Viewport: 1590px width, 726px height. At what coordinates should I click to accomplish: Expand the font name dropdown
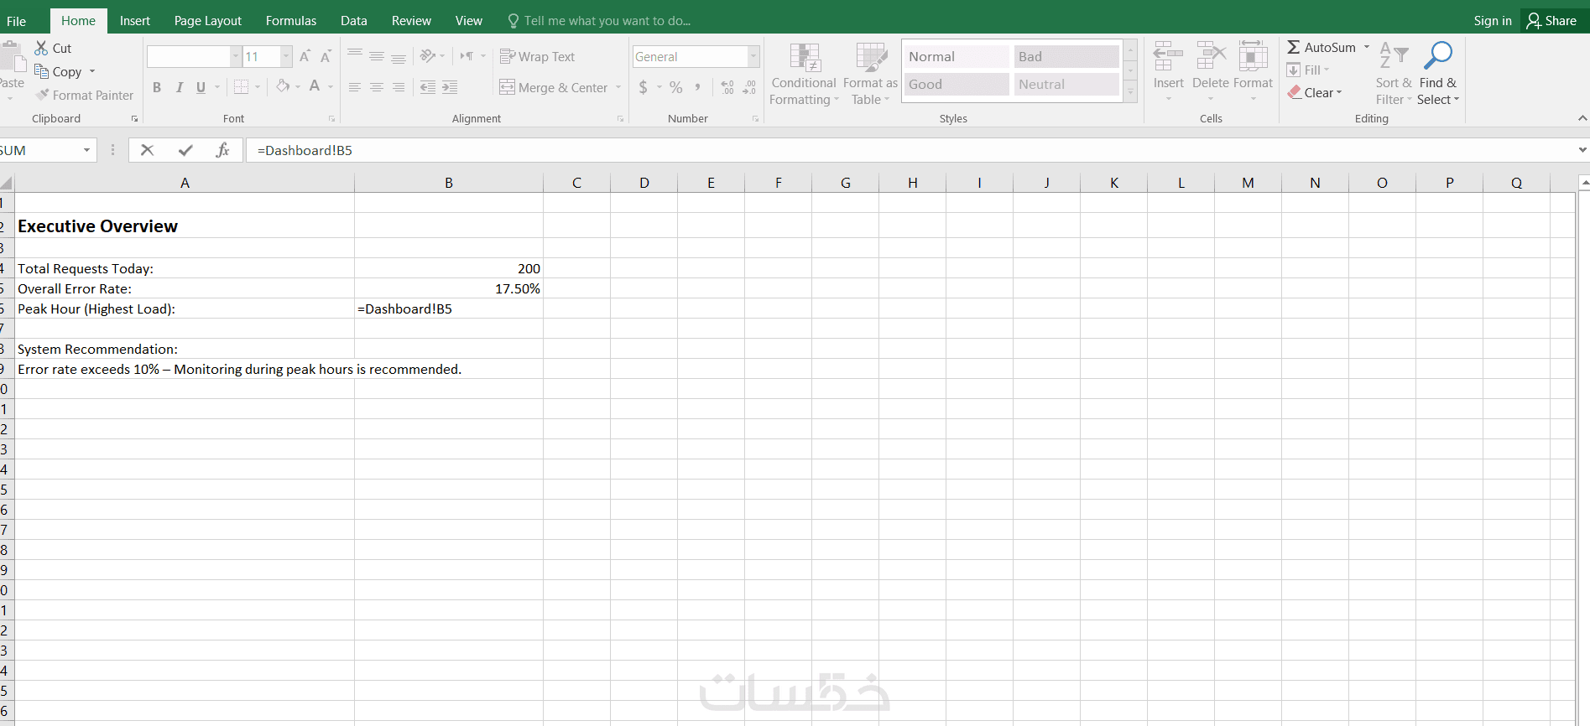(236, 56)
